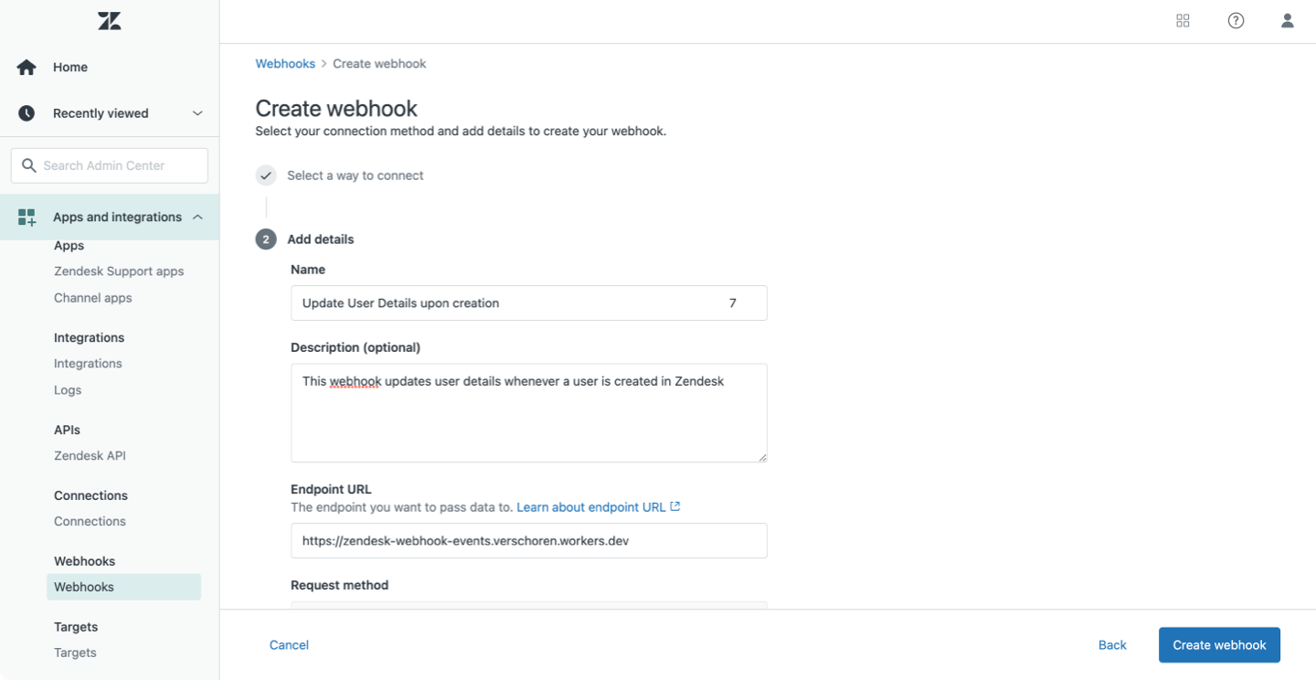Click the Apps and integrations icon
Viewport: 1316px width, 680px height.
pyautogui.click(x=27, y=218)
